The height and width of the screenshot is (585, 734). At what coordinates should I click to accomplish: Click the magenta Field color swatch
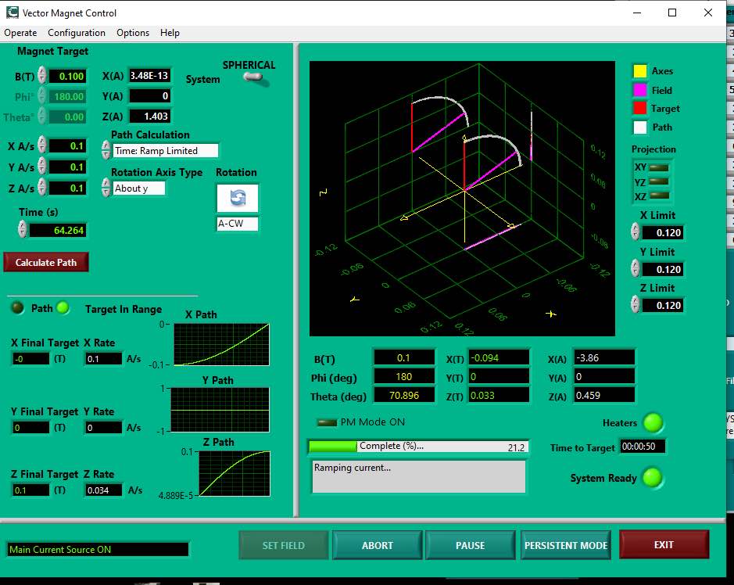640,90
